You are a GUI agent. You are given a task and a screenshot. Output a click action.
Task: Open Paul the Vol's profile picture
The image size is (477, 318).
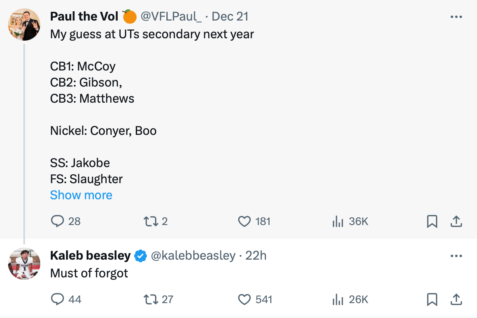pyautogui.click(x=24, y=25)
